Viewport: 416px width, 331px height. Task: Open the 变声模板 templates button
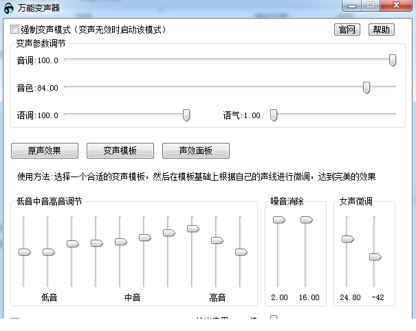point(120,150)
